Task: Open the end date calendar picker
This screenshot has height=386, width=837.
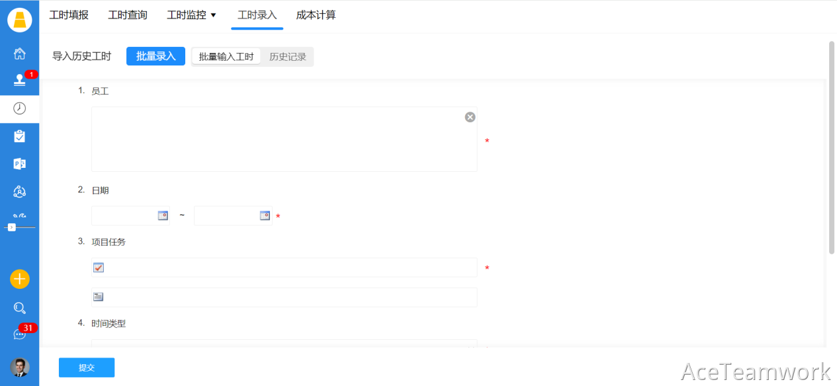Action: [265, 215]
